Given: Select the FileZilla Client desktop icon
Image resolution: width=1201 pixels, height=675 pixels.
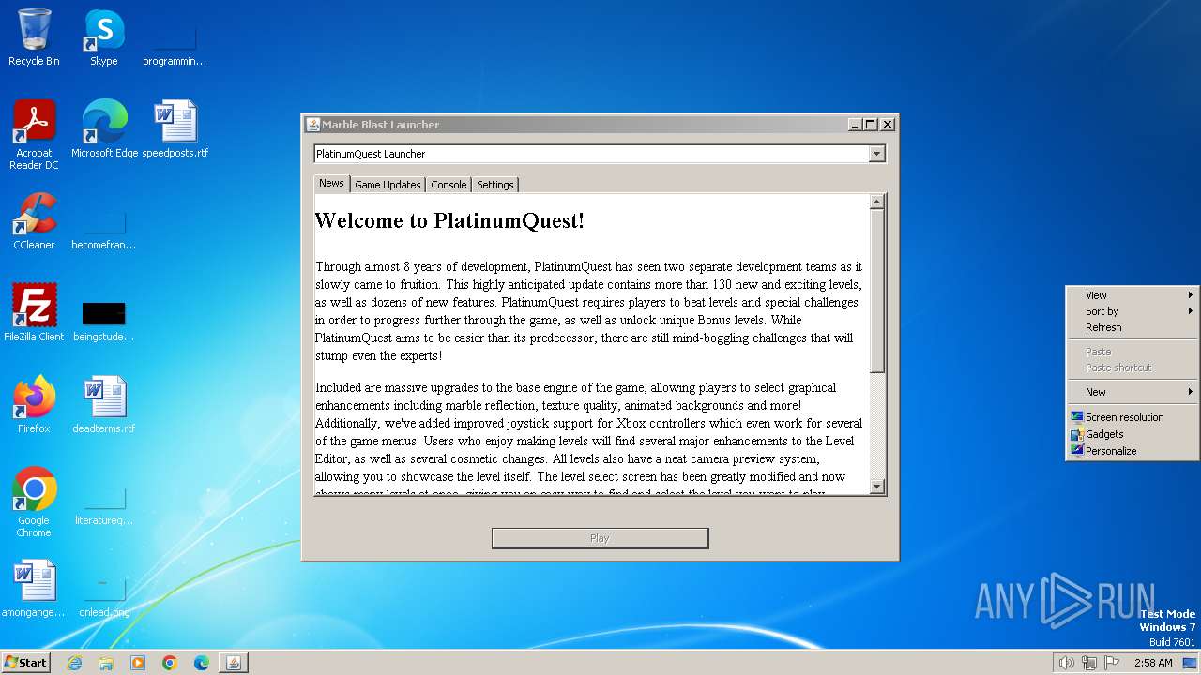Looking at the screenshot, I should coord(34,312).
